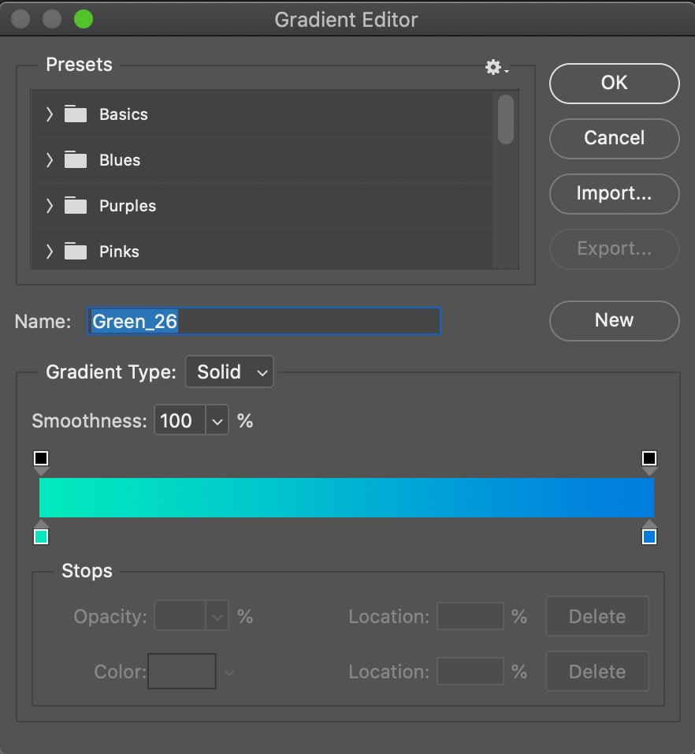This screenshot has height=754, width=695.
Task: Click OK to confirm the gradient
Action: coord(614,83)
